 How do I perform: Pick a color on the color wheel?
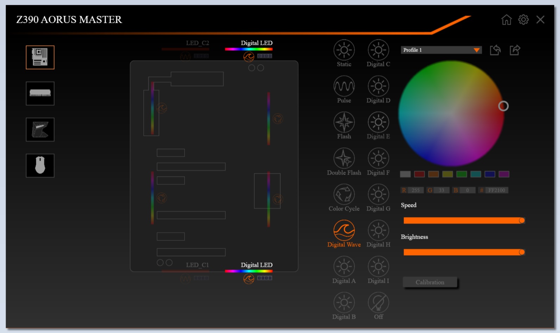click(452, 113)
